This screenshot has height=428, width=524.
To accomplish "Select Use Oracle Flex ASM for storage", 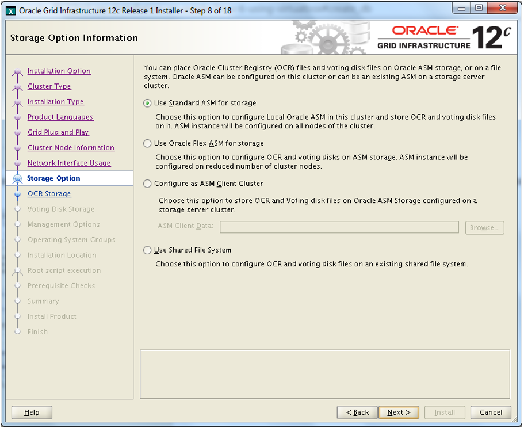I will (147, 143).
